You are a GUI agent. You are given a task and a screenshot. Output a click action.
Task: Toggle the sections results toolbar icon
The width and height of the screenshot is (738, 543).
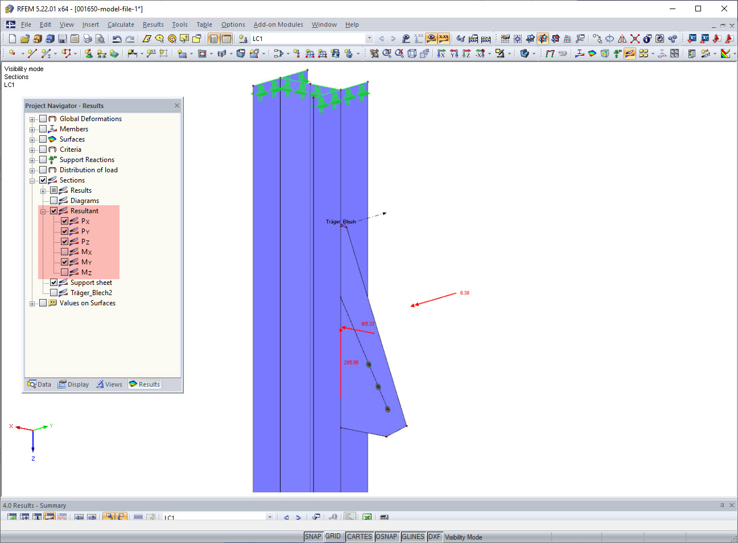[x=630, y=53]
